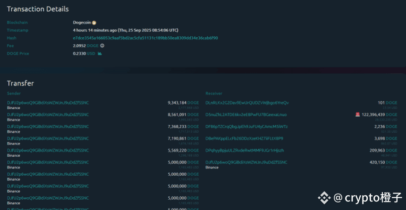Open receiver address D5nuZhL2ATDE6kv2eE8PwFU7BGeexaLnuo

[246, 114]
